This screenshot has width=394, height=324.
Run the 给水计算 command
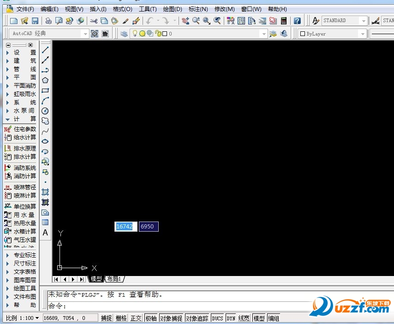(x=20, y=138)
